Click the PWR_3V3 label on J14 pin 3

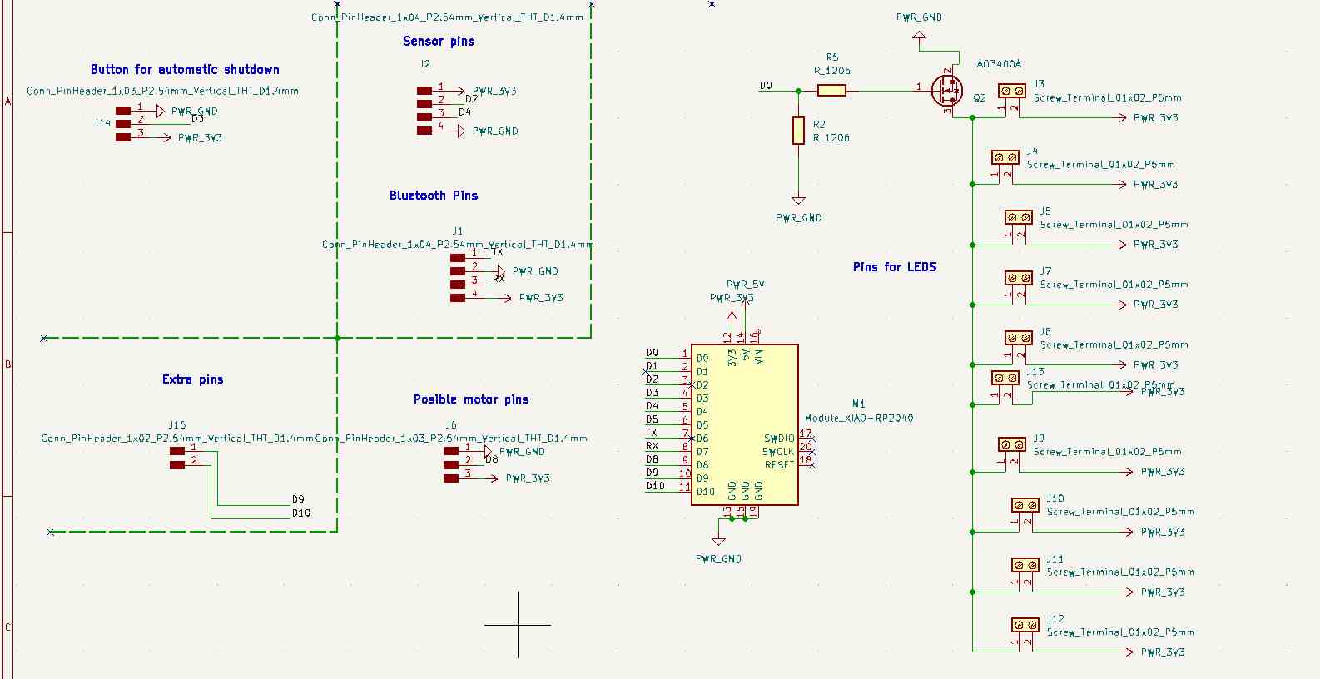(x=200, y=138)
